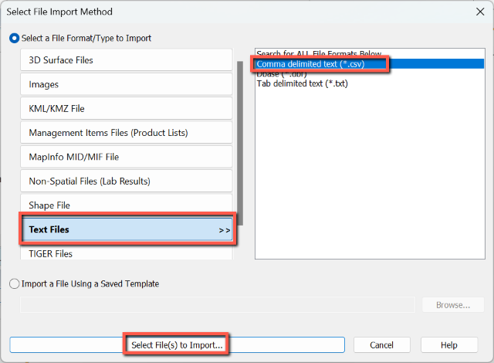494x363 pixels.
Task: Click the Text Files category
Action: (127, 229)
